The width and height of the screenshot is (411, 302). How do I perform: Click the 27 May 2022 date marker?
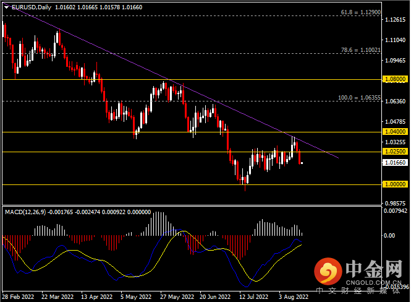pos(177,297)
